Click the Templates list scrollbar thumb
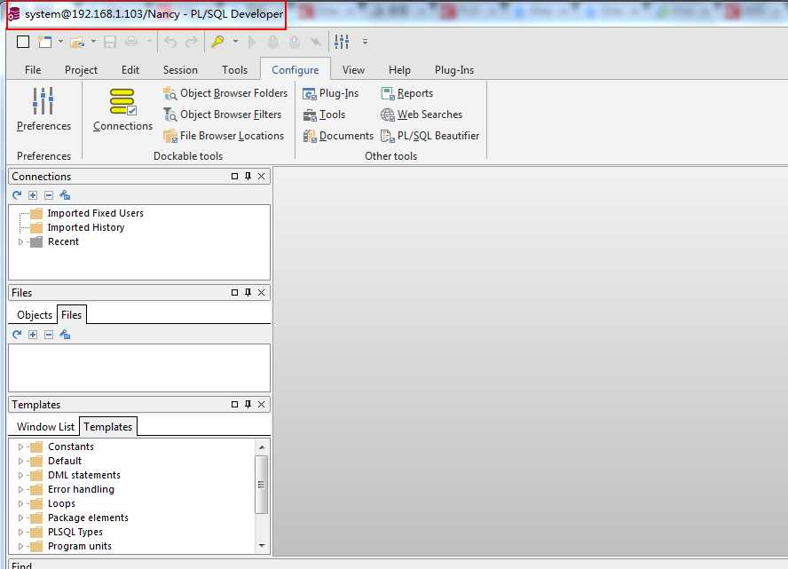The height and width of the screenshot is (569, 788). (x=261, y=485)
